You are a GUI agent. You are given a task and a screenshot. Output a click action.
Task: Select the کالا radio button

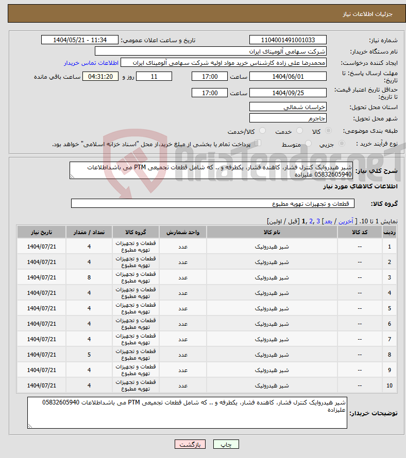click(329, 131)
